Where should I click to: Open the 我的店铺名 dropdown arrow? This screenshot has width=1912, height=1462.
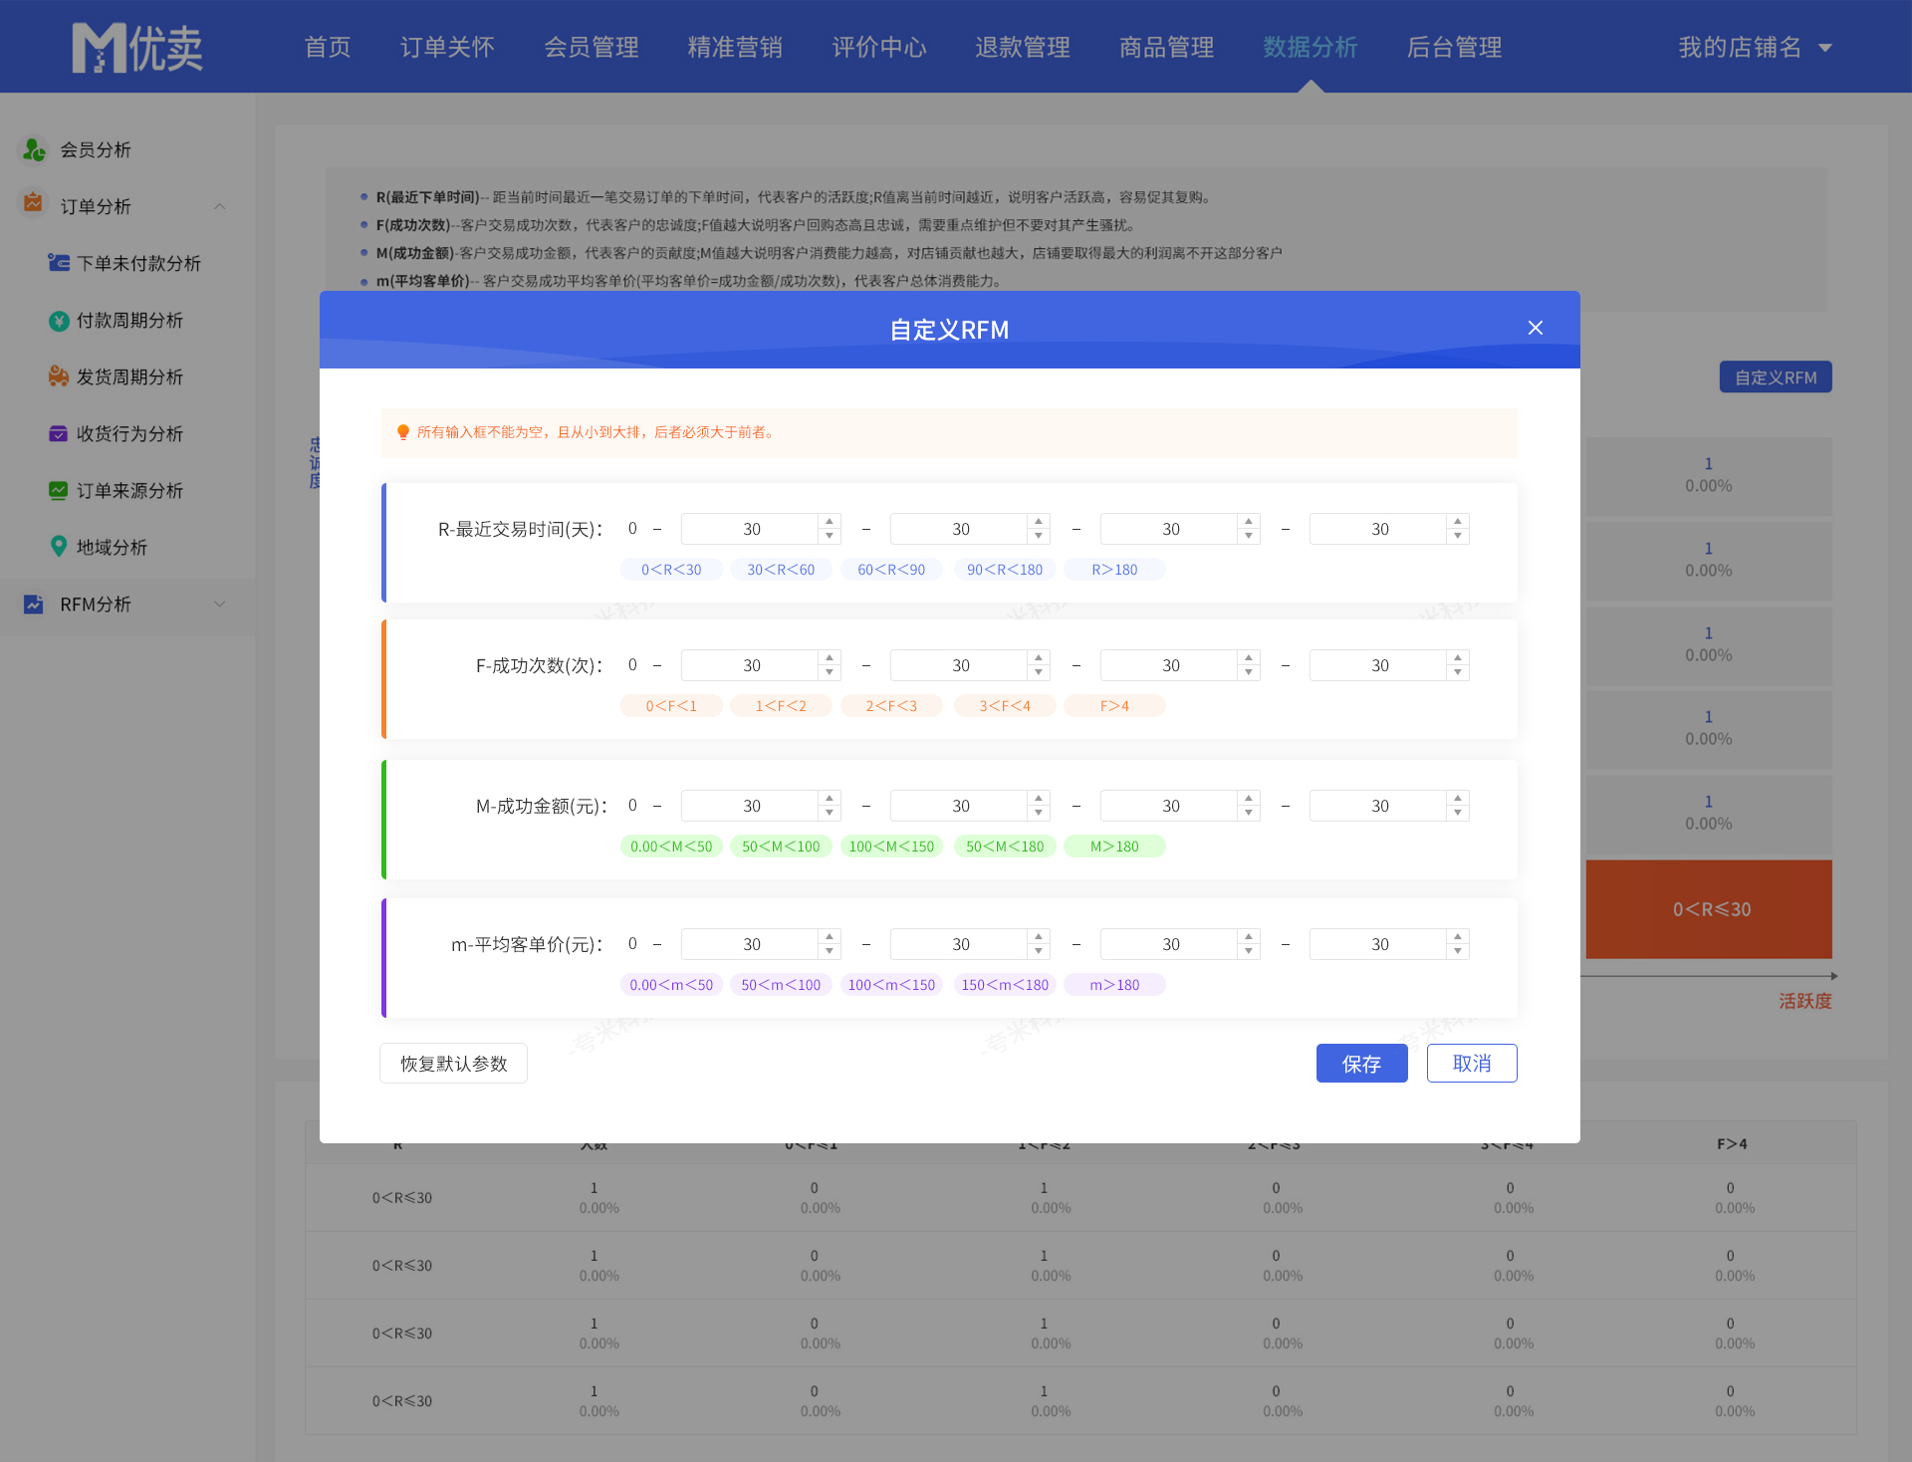click(x=1825, y=48)
